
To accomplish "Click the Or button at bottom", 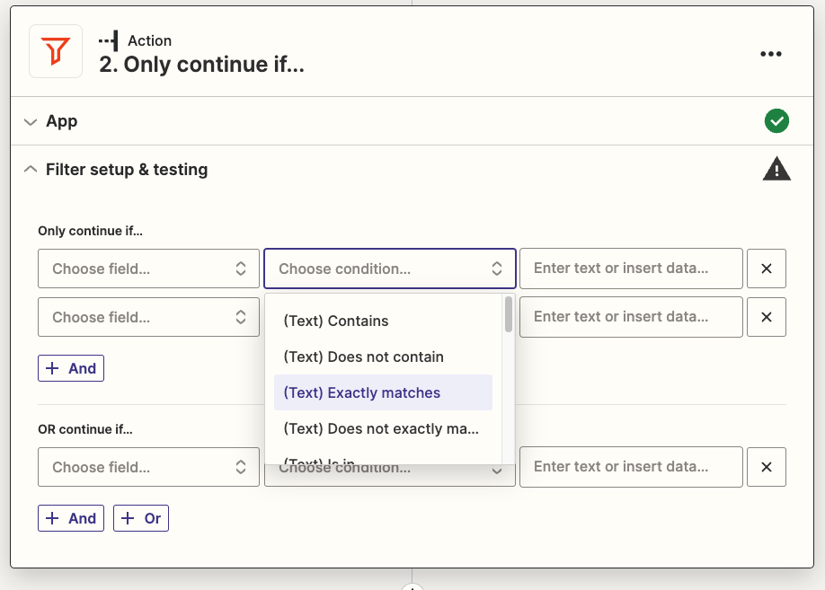I will 141,518.
